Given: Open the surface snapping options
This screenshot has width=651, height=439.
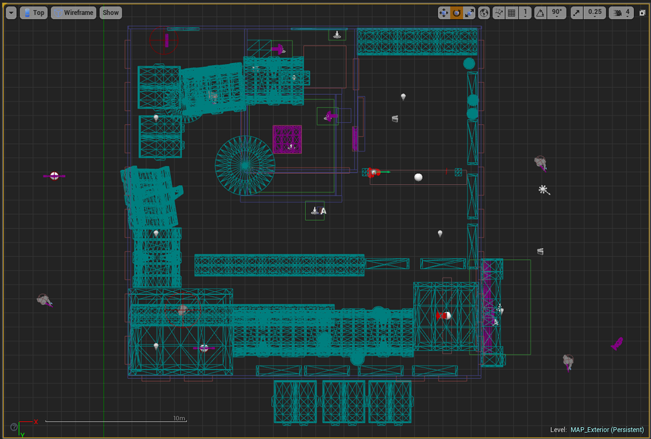Looking at the screenshot, I should coord(499,12).
